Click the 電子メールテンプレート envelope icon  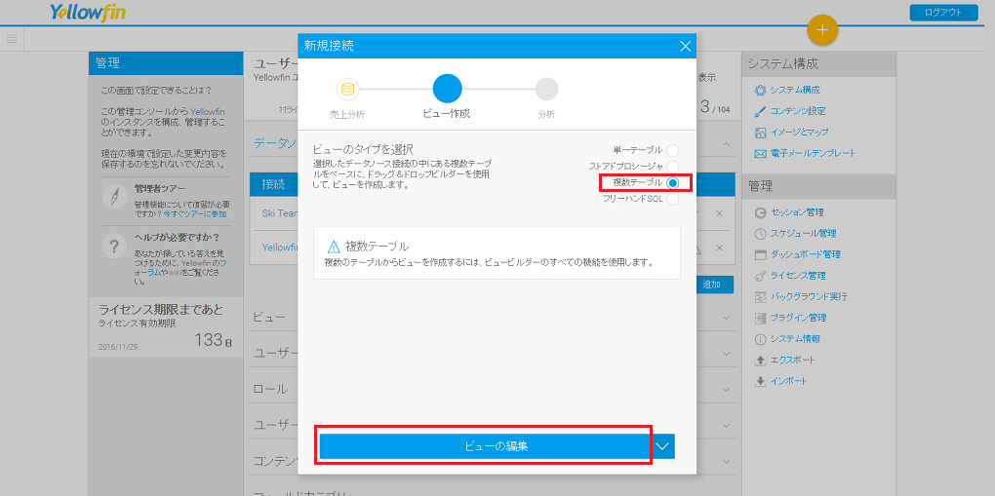tap(760, 154)
